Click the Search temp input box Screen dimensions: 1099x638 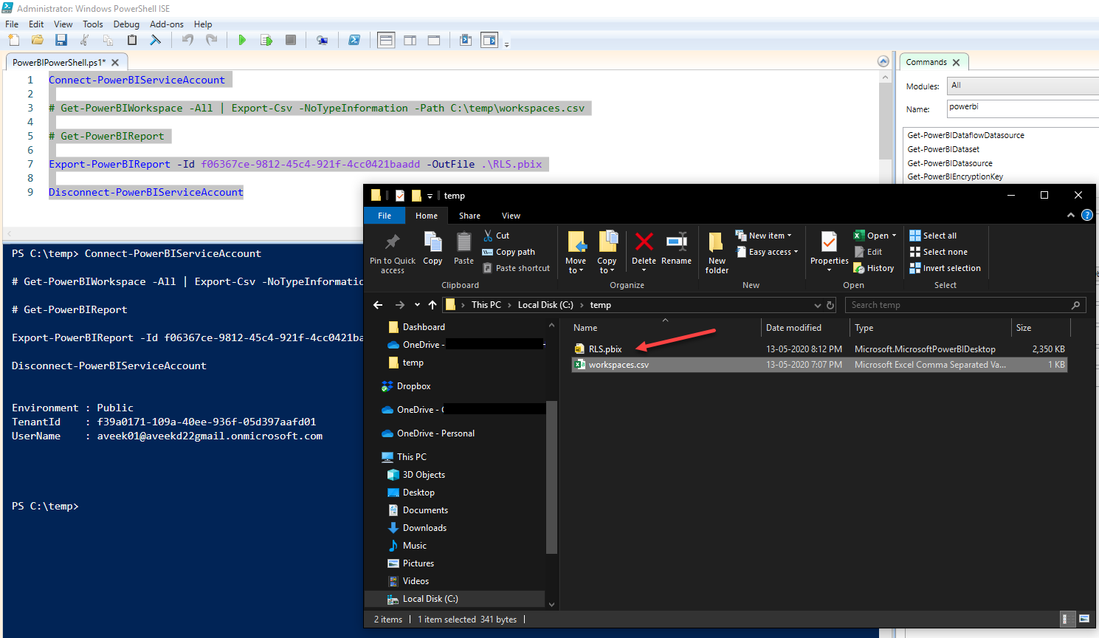(958, 305)
